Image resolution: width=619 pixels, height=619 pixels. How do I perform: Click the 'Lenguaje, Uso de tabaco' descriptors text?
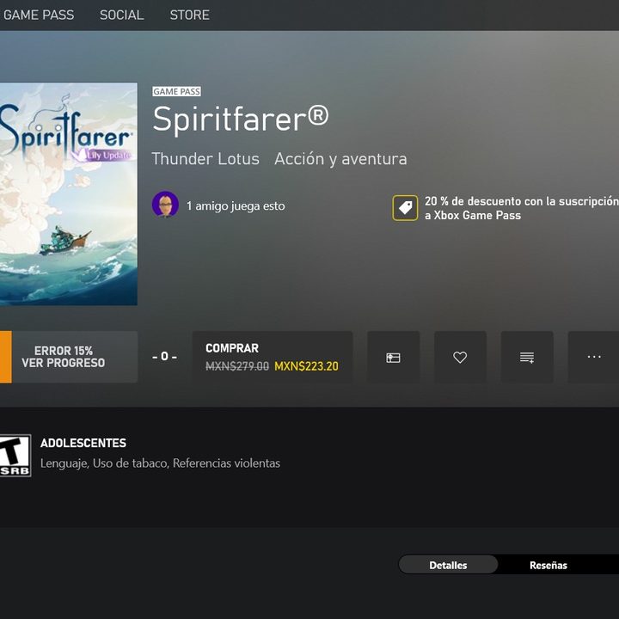point(160,463)
